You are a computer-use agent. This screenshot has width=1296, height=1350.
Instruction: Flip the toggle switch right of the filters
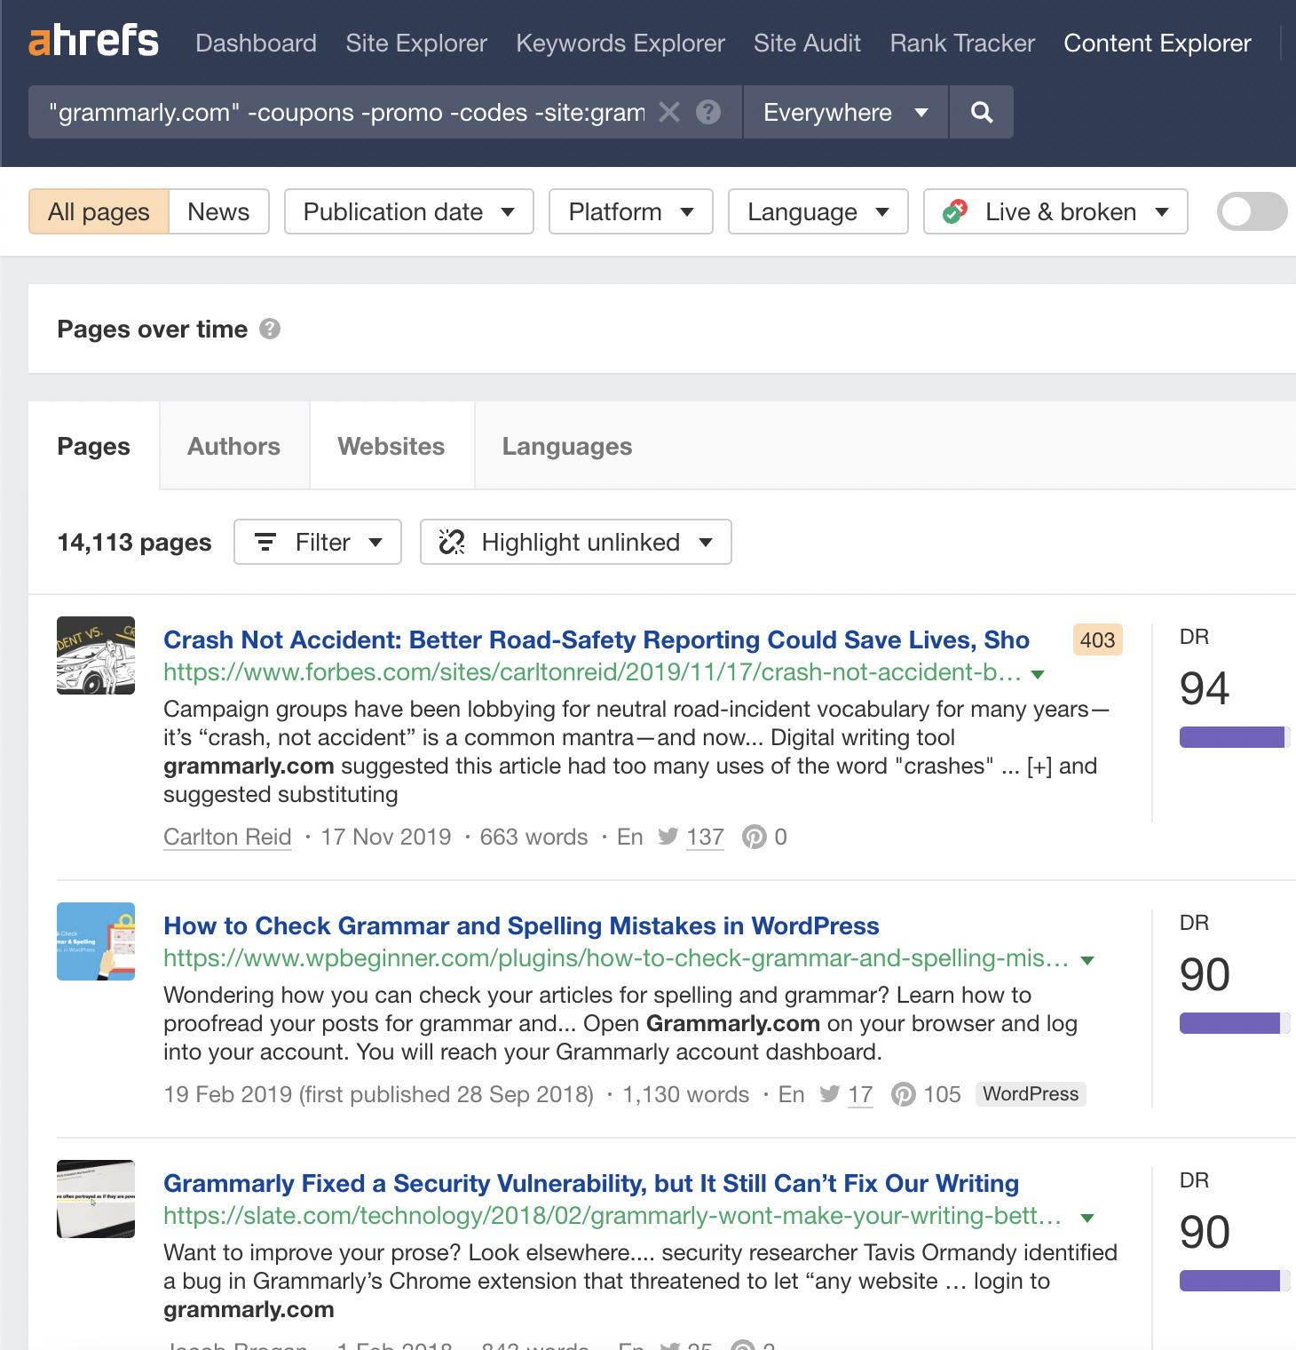pyautogui.click(x=1251, y=211)
